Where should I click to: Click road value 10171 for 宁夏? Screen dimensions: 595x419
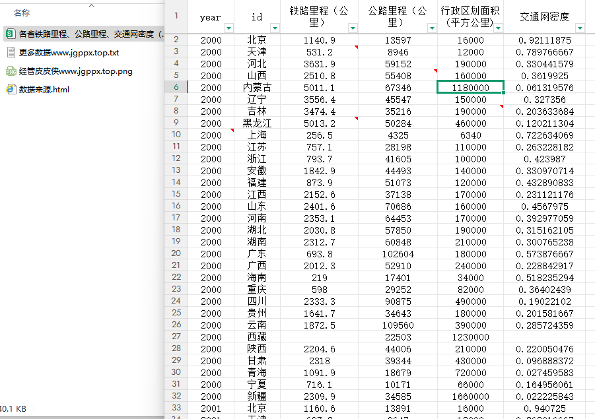(x=398, y=385)
